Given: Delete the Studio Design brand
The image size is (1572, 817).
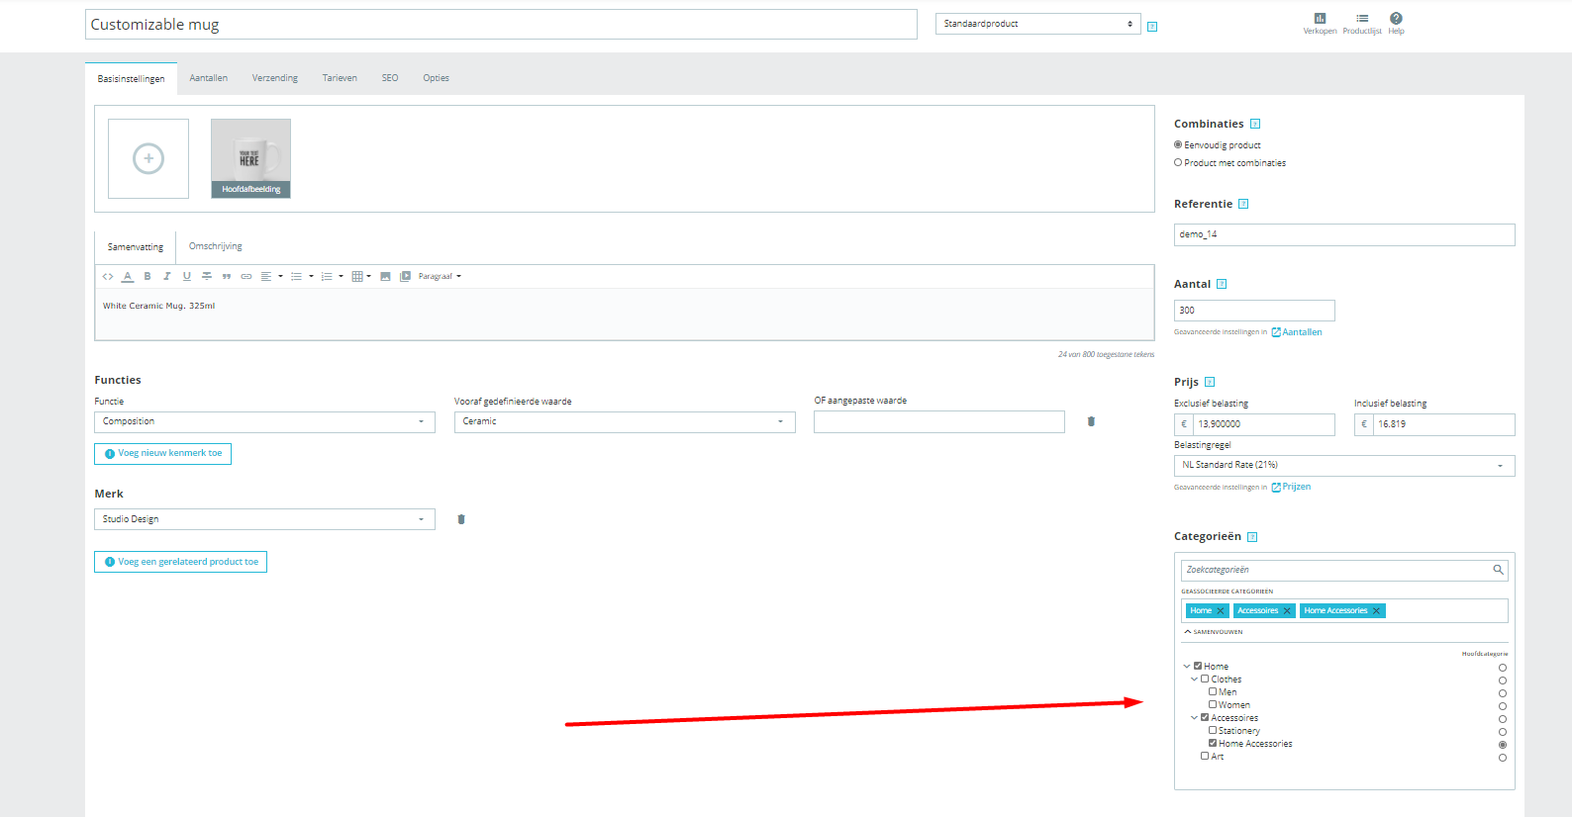Looking at the screenshot, I should pyautogui.click(x=461, y=519).
